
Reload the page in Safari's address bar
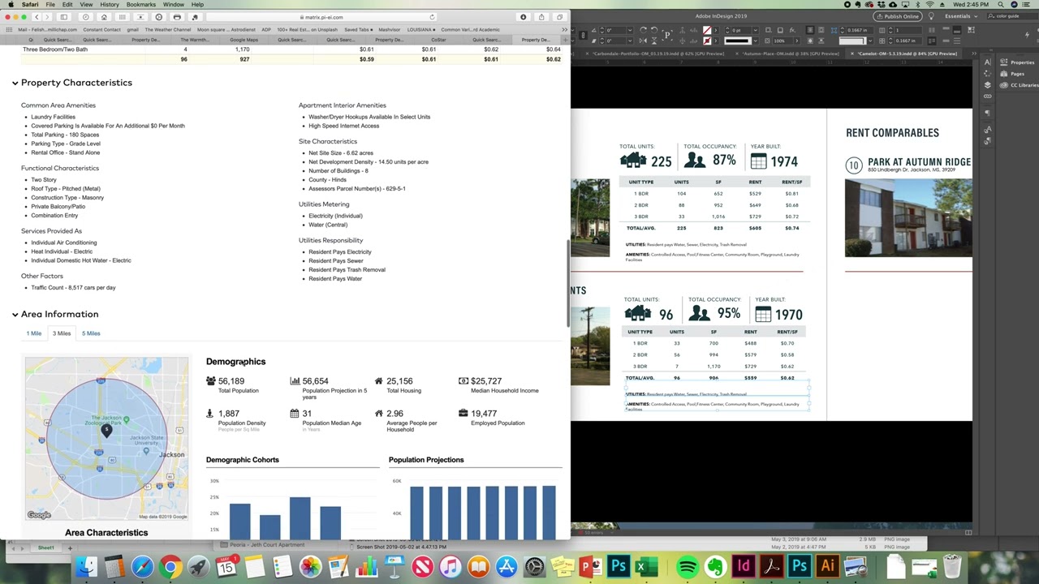pos(432,16)
